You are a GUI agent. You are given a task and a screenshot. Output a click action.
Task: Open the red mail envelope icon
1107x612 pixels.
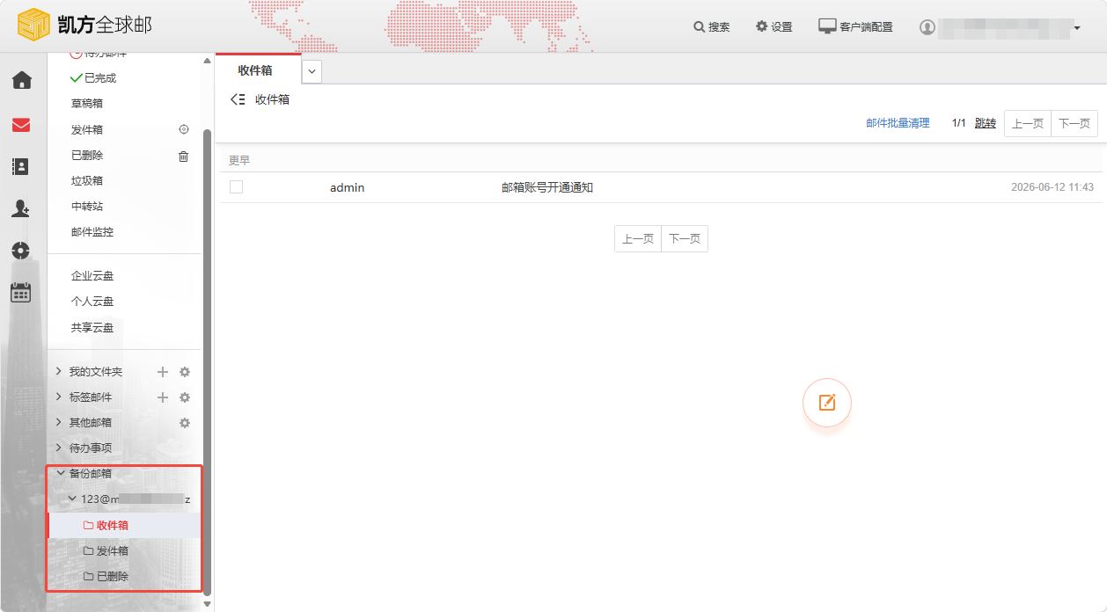[21, 125]
